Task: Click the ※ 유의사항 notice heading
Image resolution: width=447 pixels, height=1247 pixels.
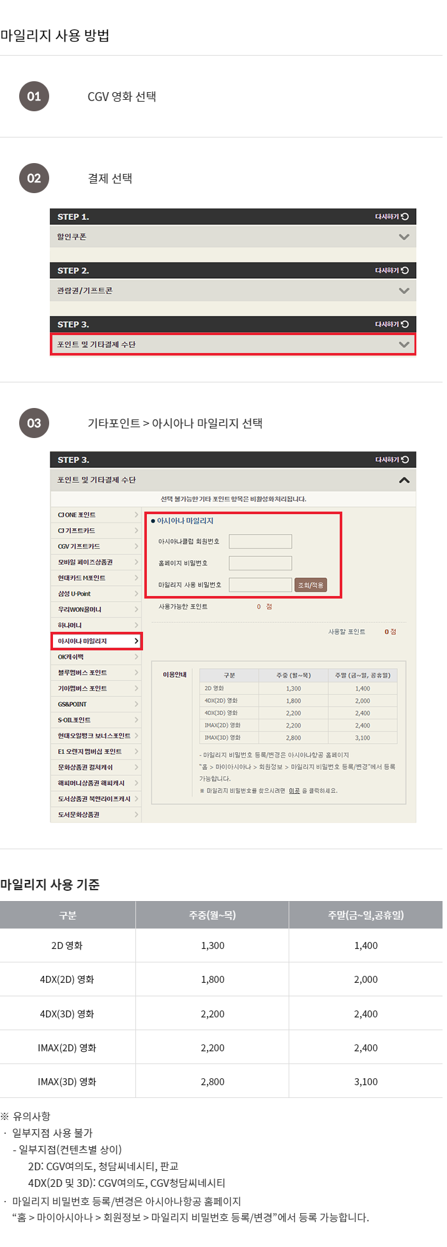Action: pos(26,1117)
